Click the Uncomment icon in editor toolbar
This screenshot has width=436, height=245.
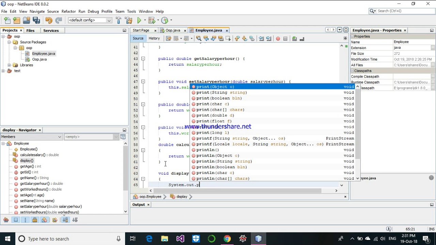[302, 38]
